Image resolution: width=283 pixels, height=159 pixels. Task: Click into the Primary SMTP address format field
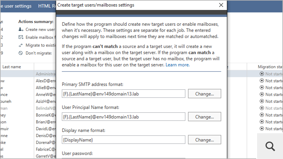123,94
